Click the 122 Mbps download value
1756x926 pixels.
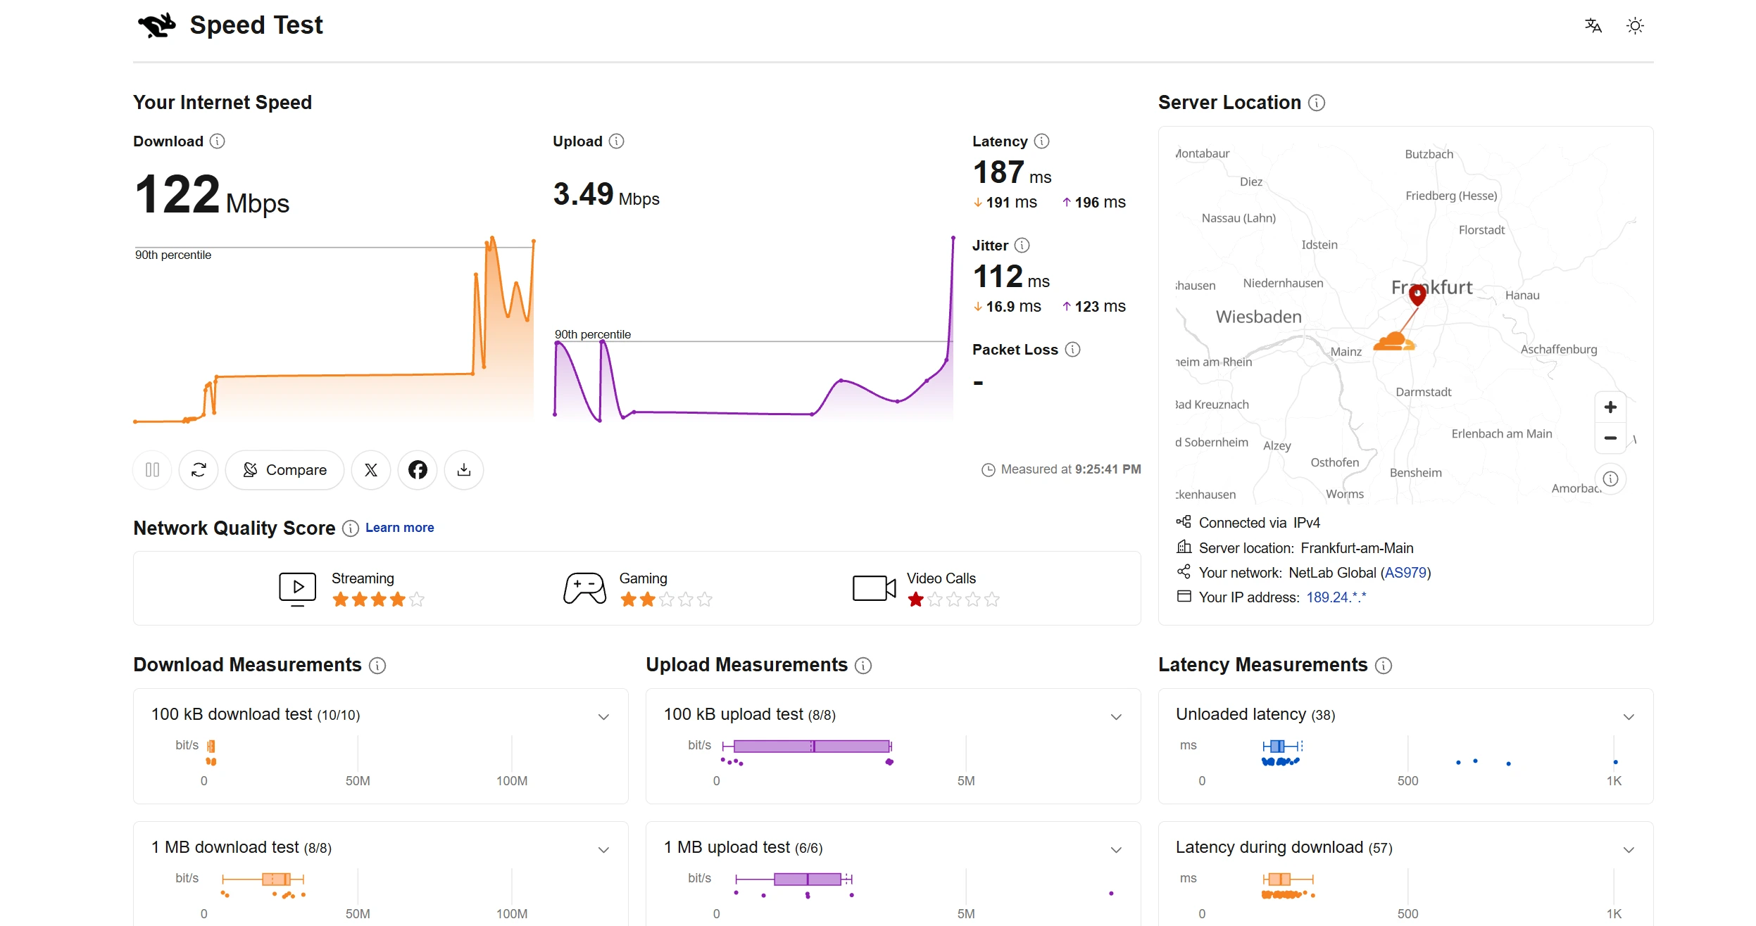click(x=212, y=195)
